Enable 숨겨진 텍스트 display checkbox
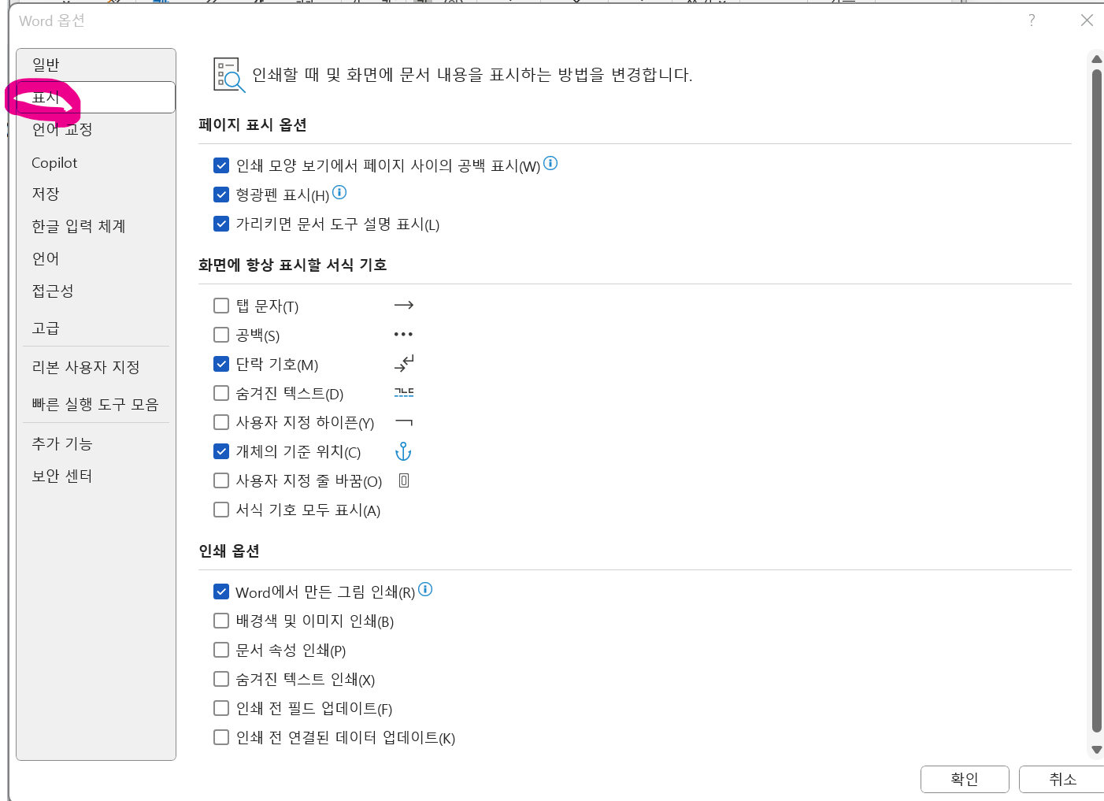Image resolution: width=1104 pixels, height=801 pixels. coord(221,393)
